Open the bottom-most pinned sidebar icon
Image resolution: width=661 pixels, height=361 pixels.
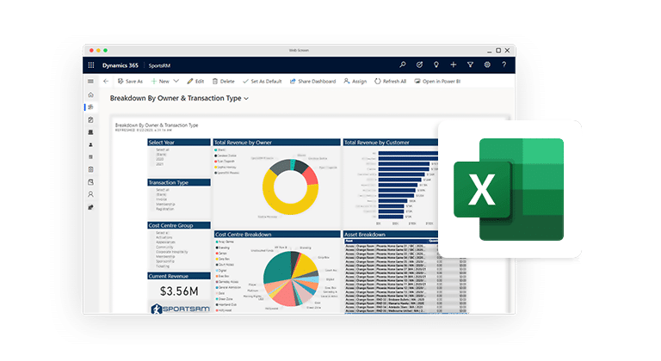tap(90, 207)
